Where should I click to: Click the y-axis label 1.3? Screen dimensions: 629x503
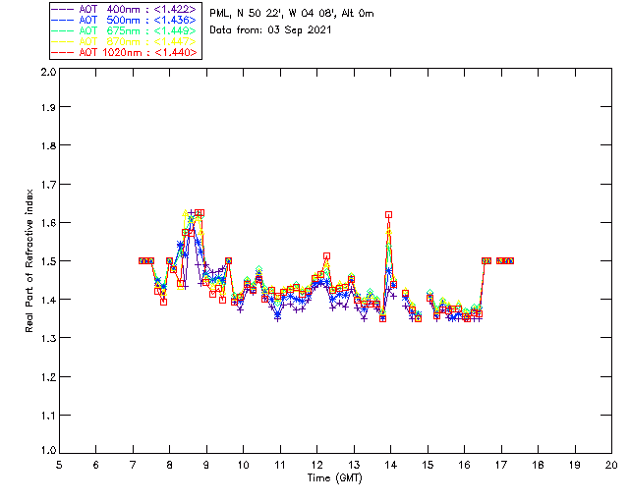coord(48,338)
